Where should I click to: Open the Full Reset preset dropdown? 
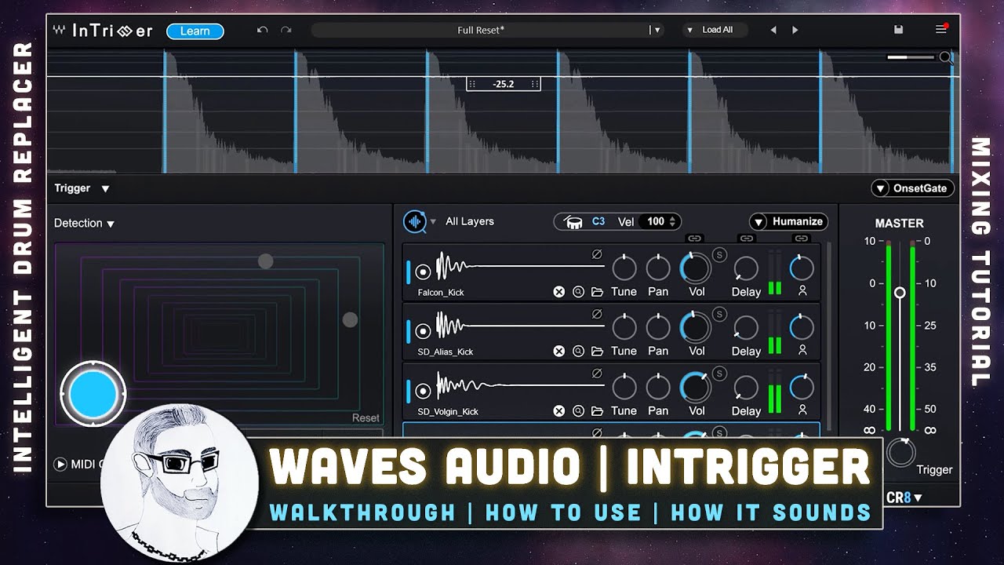[x=657, y=31]
